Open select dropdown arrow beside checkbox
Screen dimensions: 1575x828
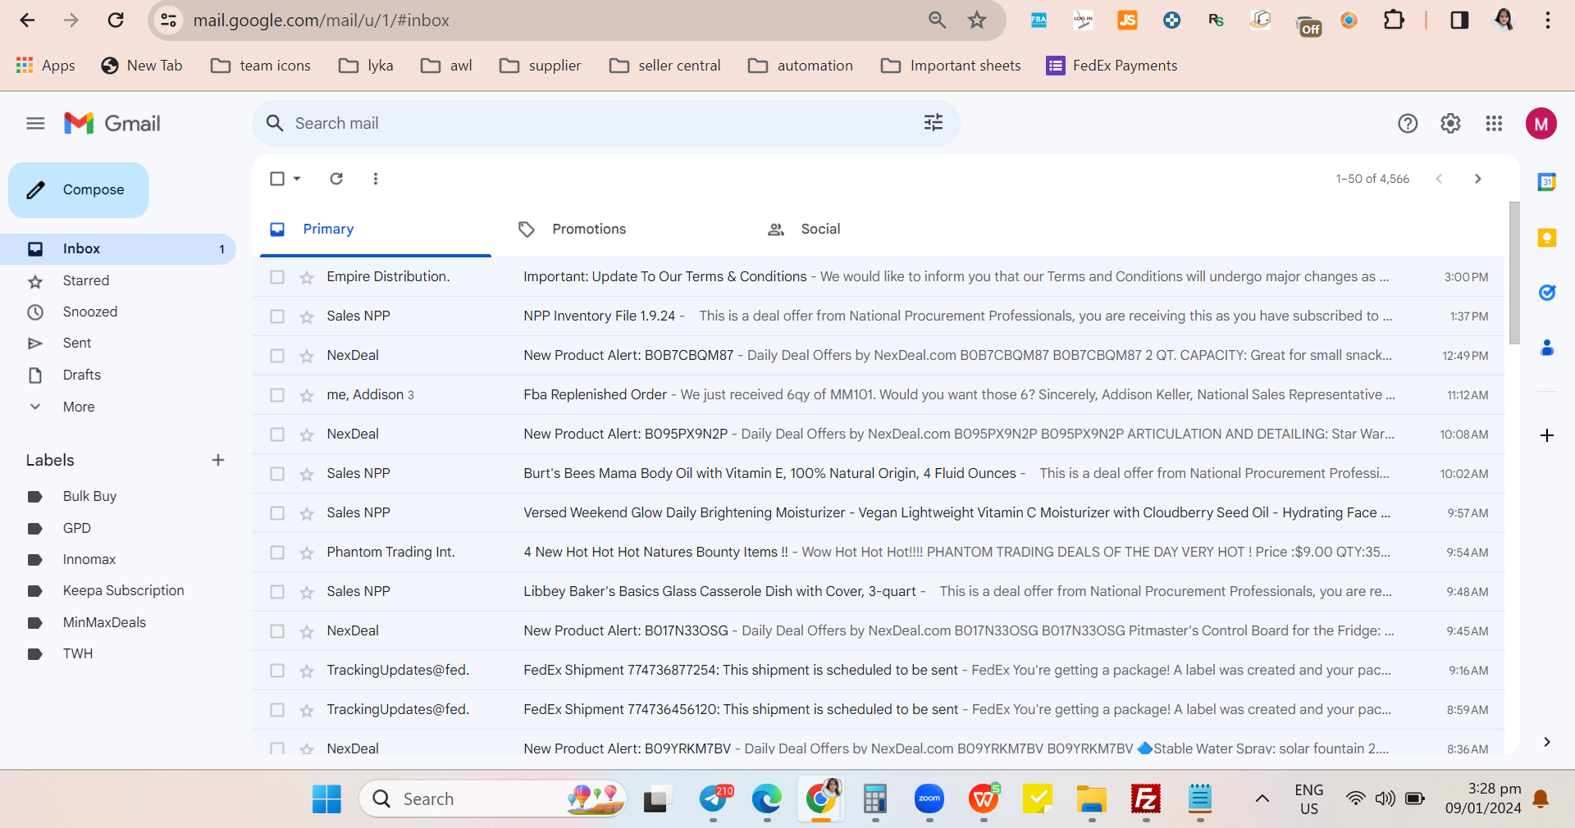click(x=297, y=179)
